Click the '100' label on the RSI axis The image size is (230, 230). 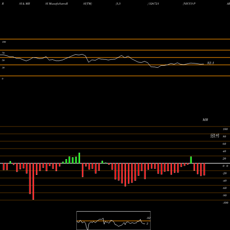(4, 42)
